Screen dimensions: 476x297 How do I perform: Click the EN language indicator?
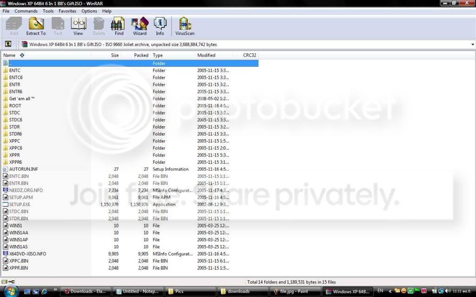(380, 291)
